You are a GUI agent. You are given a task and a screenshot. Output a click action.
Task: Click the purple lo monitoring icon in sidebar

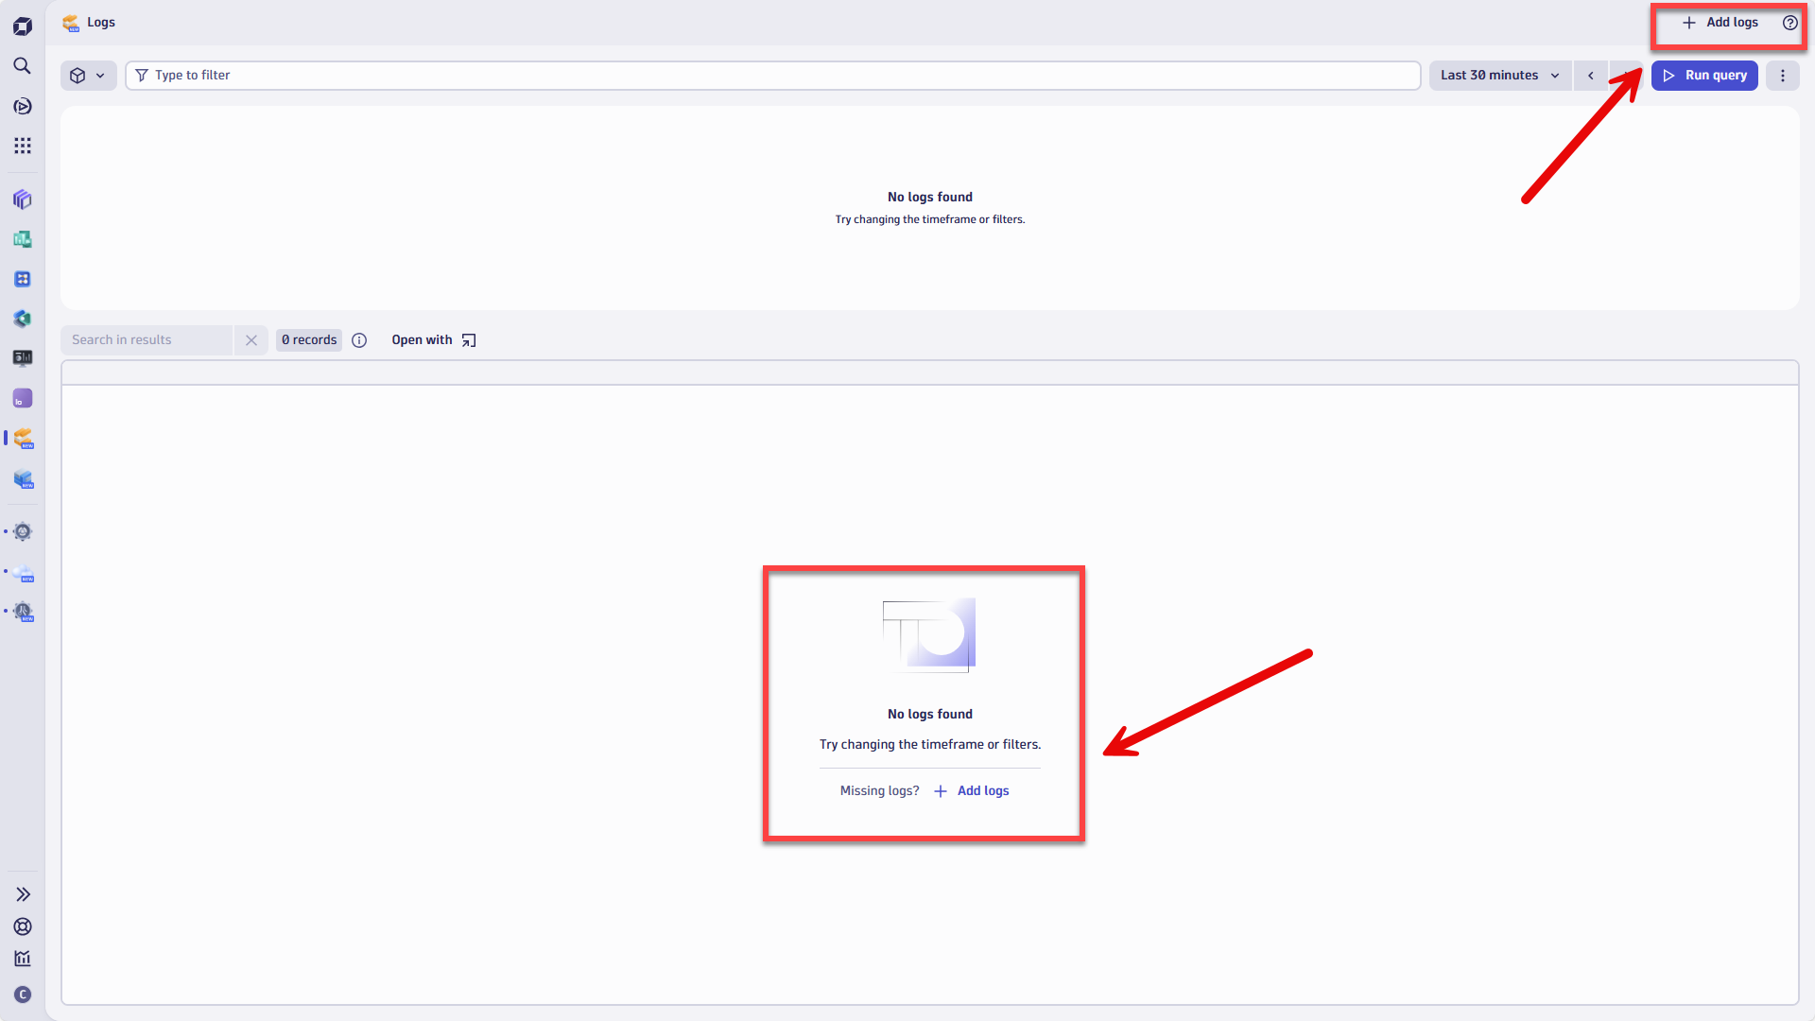click(23, 398)
